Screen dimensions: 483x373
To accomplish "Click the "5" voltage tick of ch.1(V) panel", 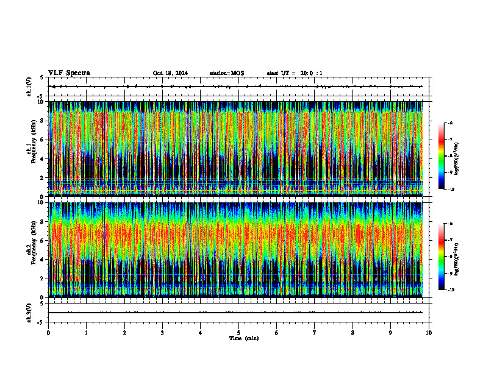I will point(41,77).
